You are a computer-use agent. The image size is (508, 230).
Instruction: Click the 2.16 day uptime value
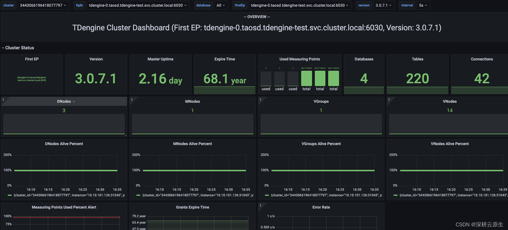click(x=160, y=79)
